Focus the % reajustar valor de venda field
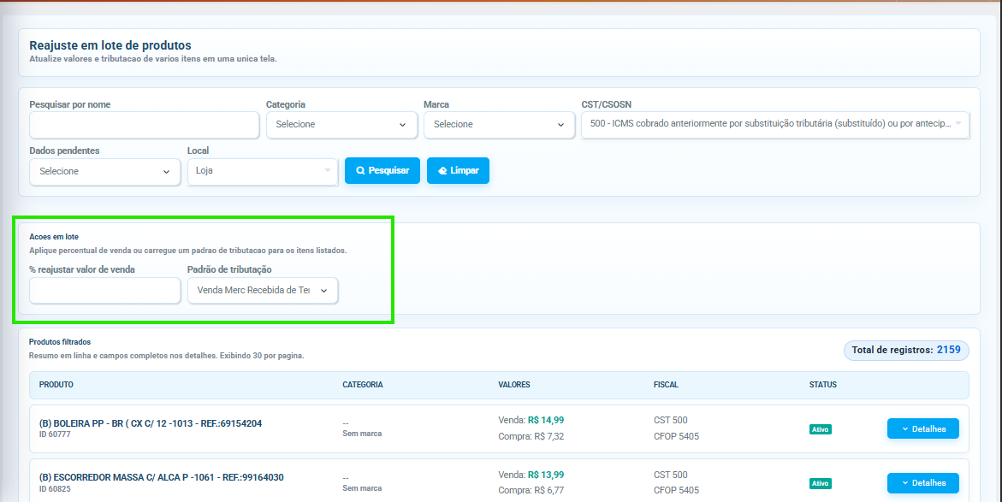Viewport: 1002px width, 502px height. click(104, 291)
